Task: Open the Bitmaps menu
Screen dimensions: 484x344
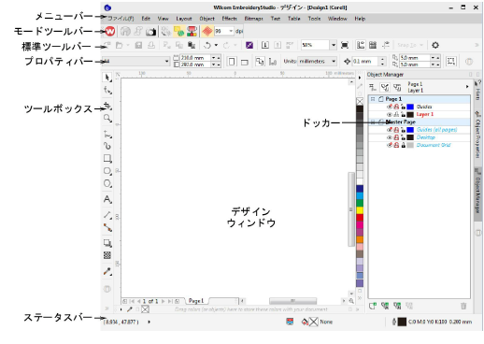Action: click(x=253, y=19)
